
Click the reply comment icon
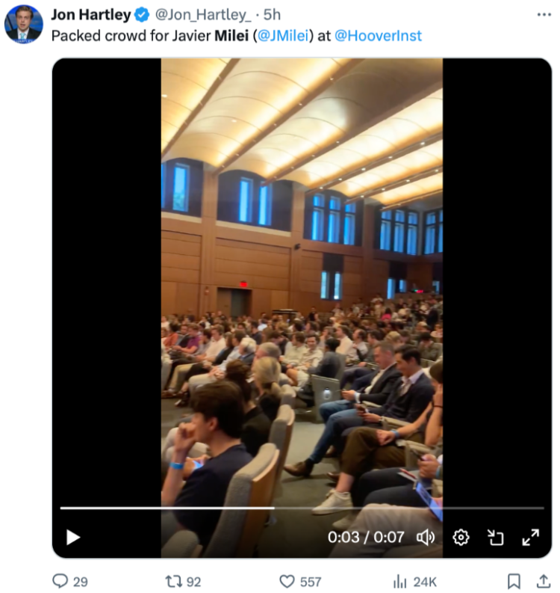(60, 581)
